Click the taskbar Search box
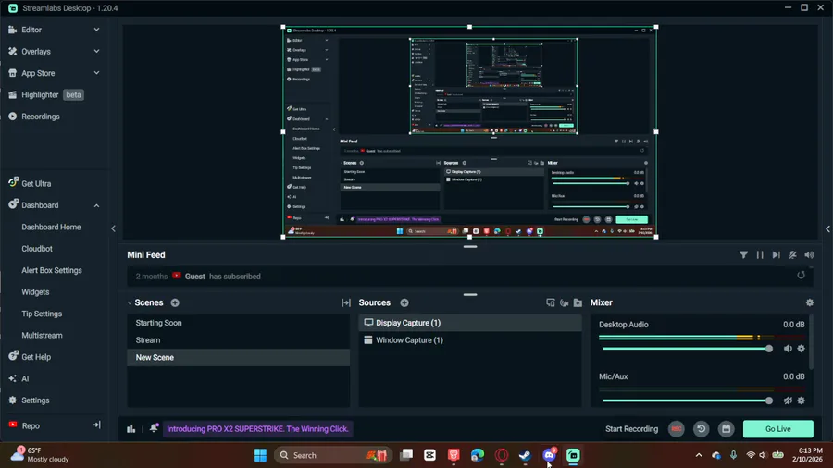This screenshot has width=833, height=468. (332, 455)
